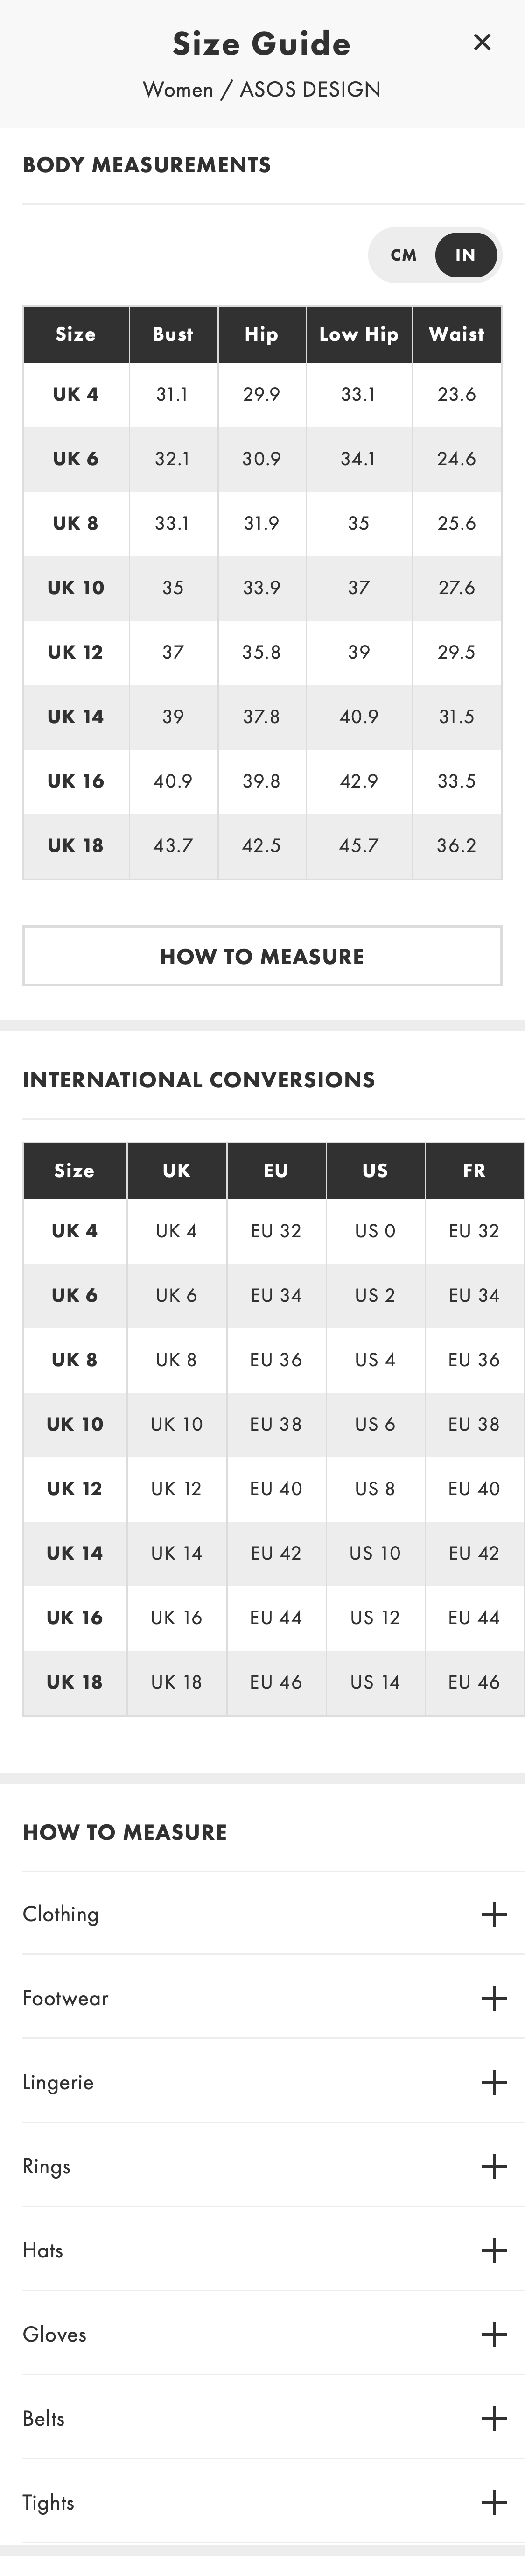Expand the Footwear section plus icon
525x2576 pixels.
(x=493, y=1998)
